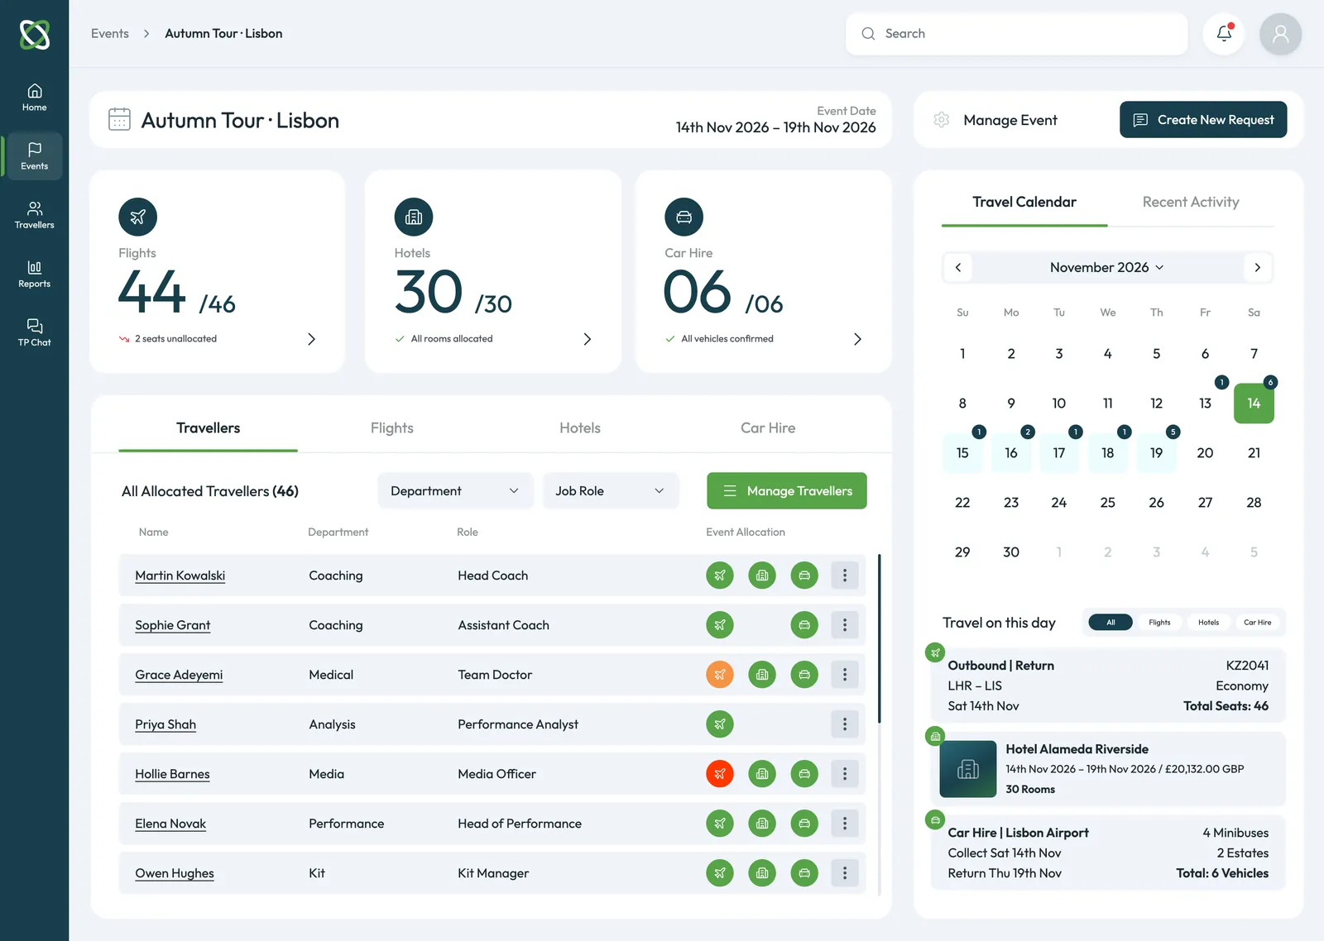1324x941 pixels.
Task: Click the Search input field
Action: pos(1017,34)
